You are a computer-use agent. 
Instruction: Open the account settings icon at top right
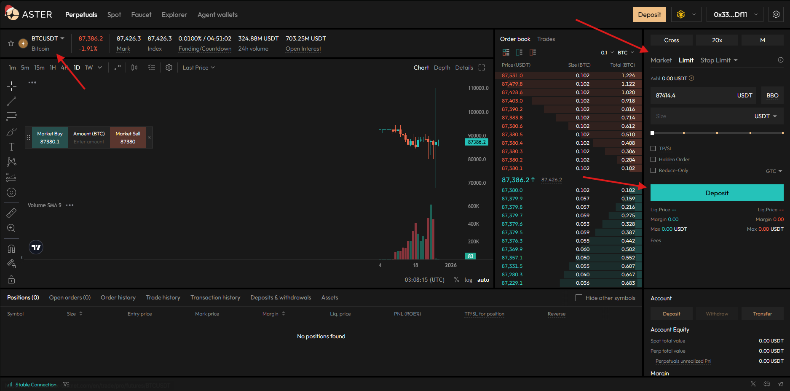coord(776,14)
